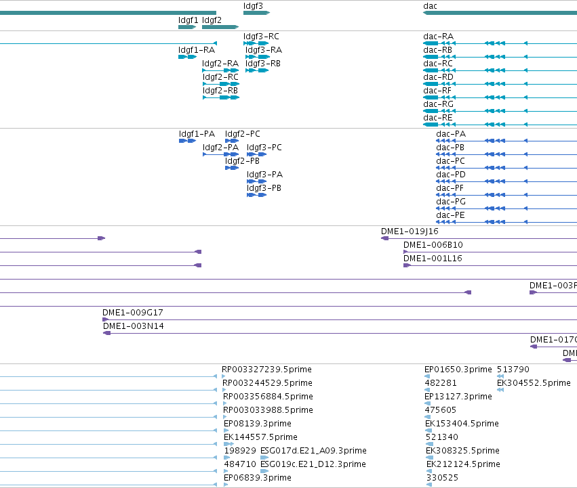Screen dimensions: 577x488
Task: Select the Idgf1 gene feature
Action: pos(187,27)
